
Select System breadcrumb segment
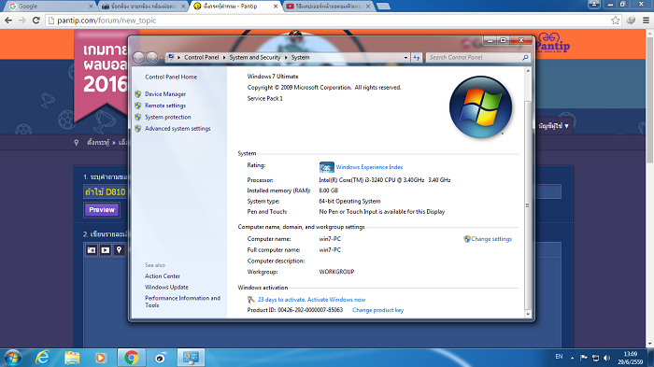point(300,58)
